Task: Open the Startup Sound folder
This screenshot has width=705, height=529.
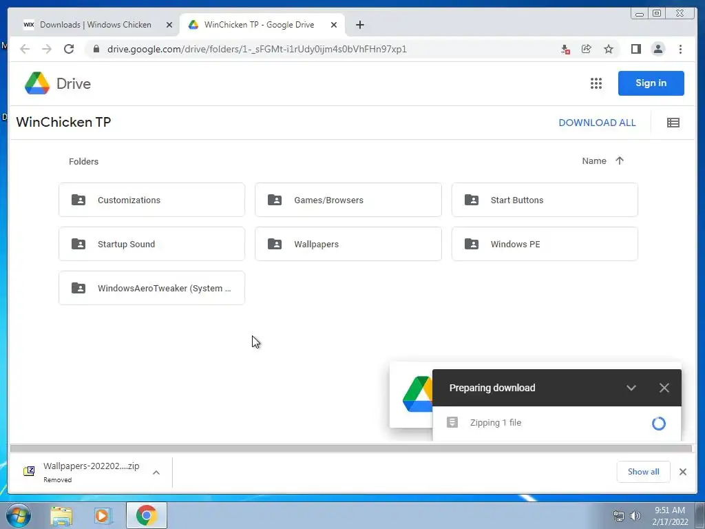Action: click(x=151, y=244)
